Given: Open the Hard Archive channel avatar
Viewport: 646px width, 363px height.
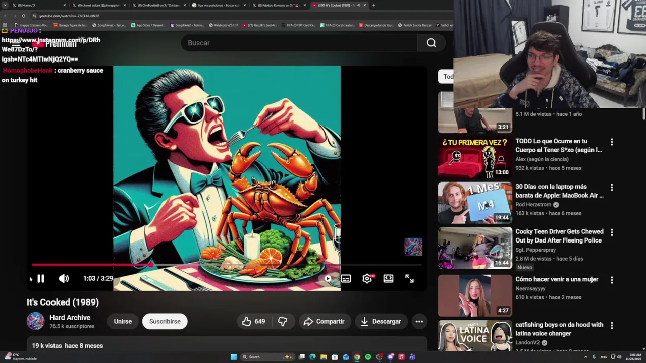Looking at the screenshot, I should pos(35,321).
